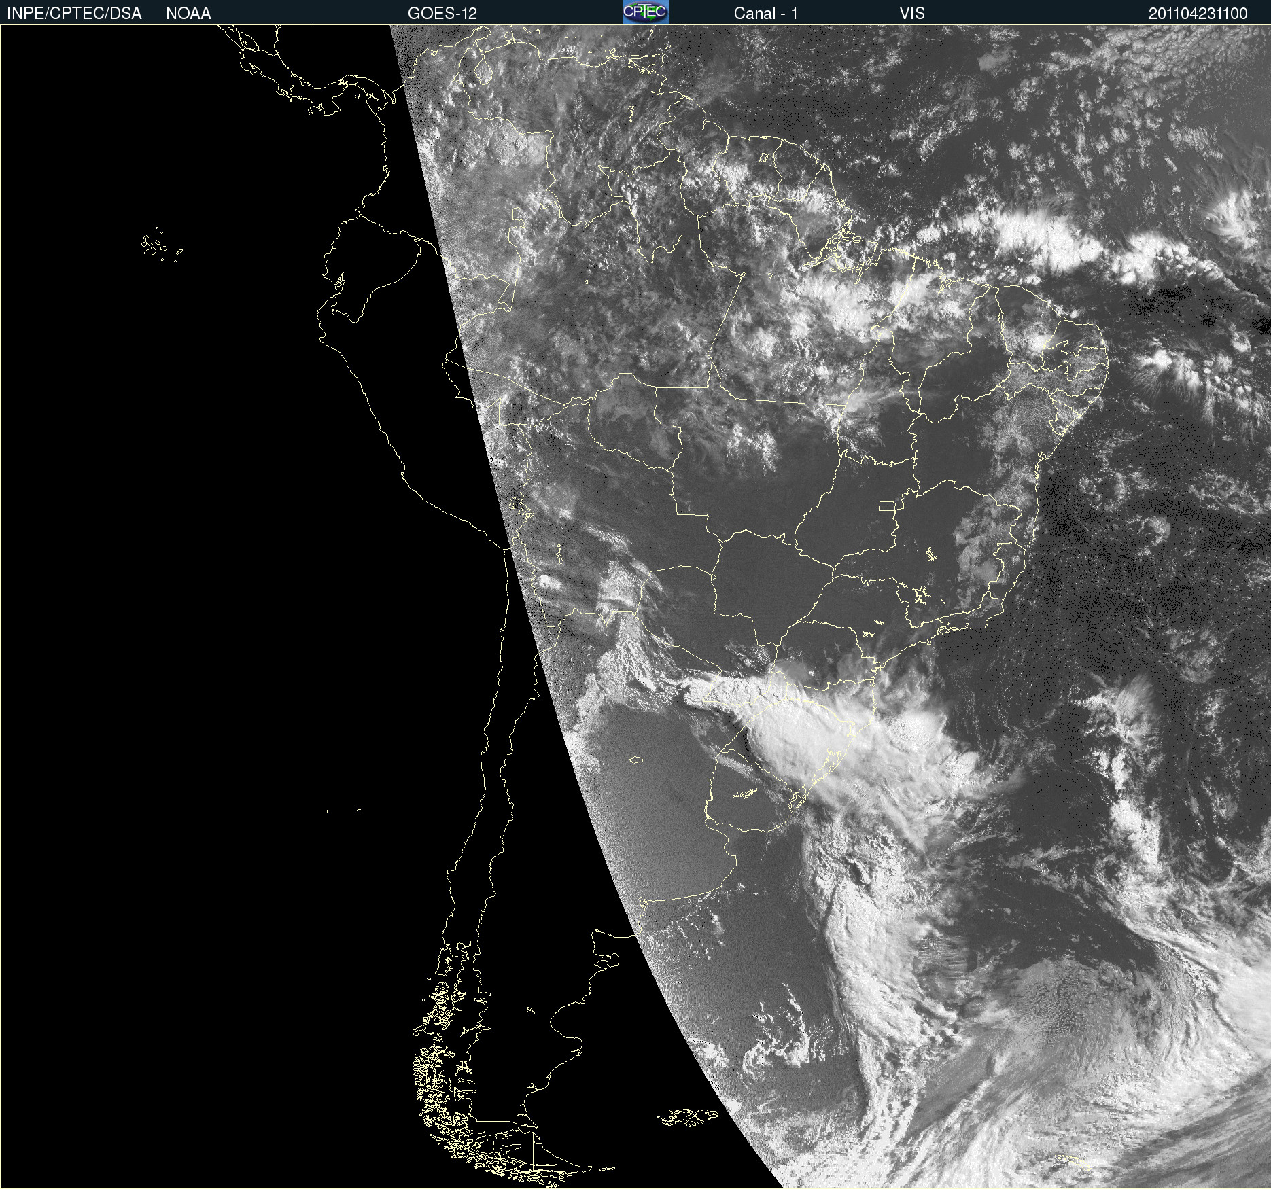1271x1189 pixels.
Task: Click the INPE/CPTEC/DSA header label
Action: 74,14
